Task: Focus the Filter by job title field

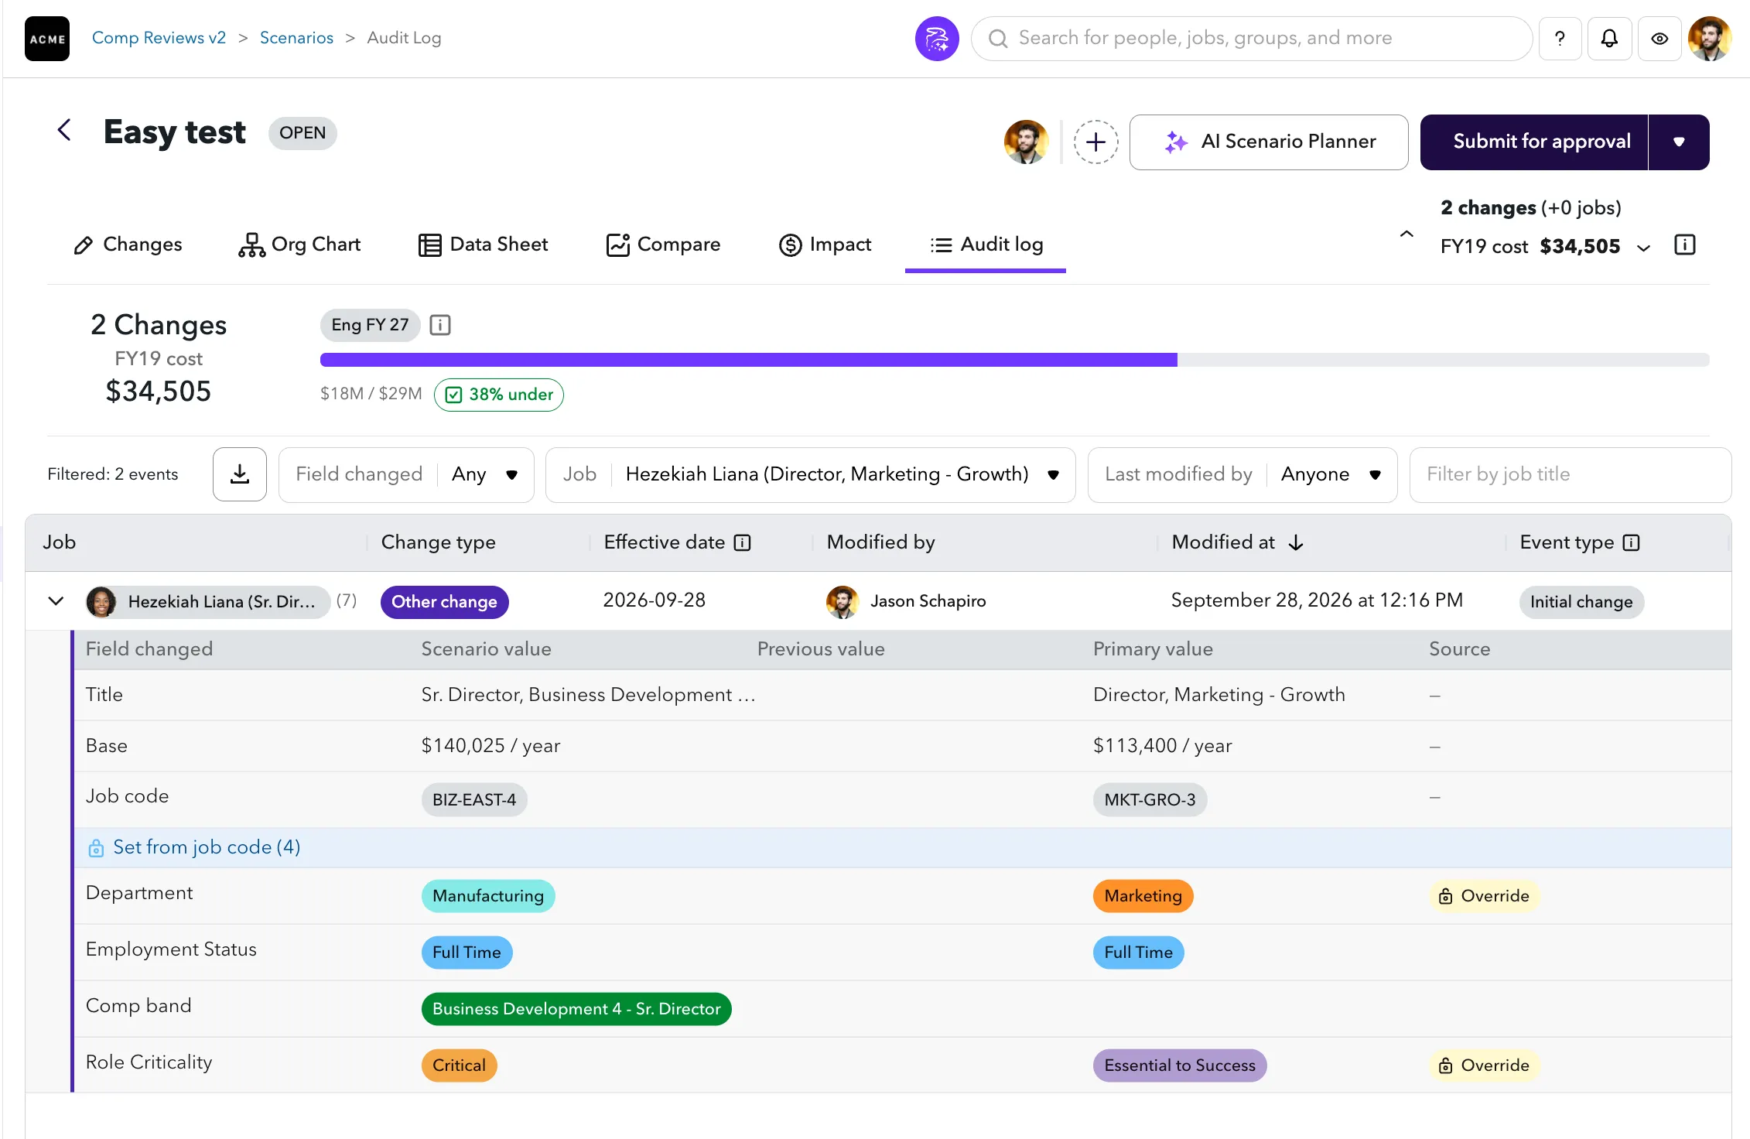Action: pyautogui.click(x=1570, y=474)
